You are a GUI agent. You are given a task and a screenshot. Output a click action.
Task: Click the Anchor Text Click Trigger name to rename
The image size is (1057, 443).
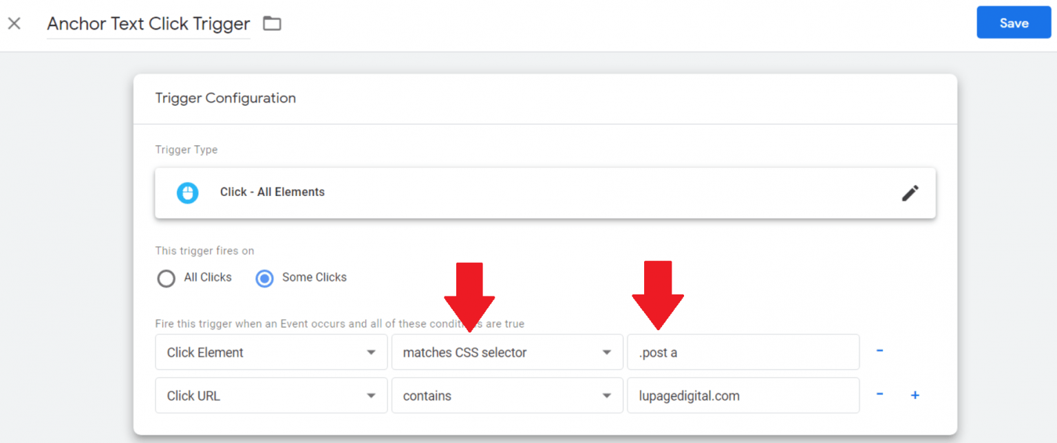tap(148, 24)
